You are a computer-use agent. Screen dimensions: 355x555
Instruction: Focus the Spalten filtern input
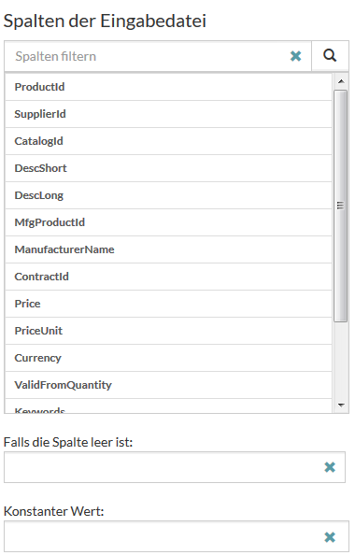149,56
